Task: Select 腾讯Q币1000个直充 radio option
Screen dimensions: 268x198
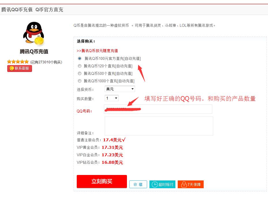Action: (80, 81)
